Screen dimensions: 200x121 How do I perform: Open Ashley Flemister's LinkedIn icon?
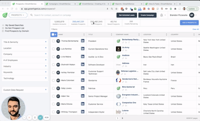pyautogui.click(x=83, y=72)
